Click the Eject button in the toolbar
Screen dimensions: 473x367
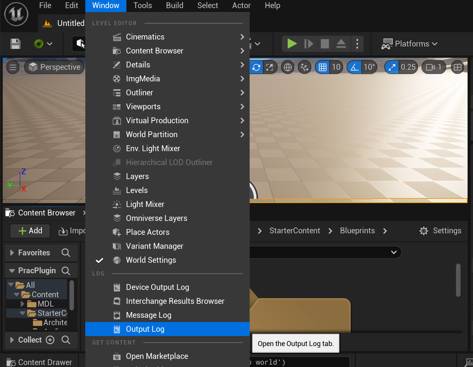coord(341,44)
